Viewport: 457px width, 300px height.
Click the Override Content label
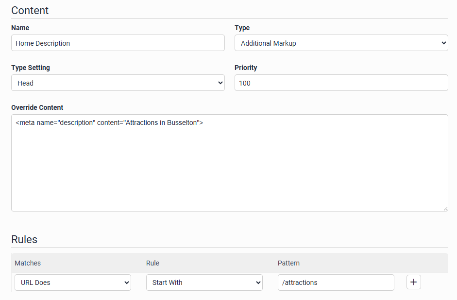point(37,107)
